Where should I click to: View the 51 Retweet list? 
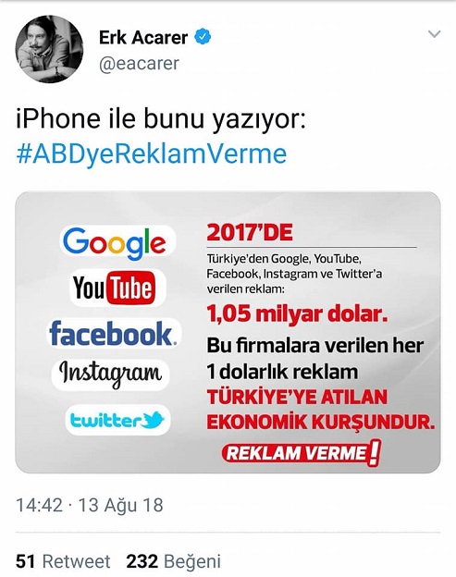(63, 561)
